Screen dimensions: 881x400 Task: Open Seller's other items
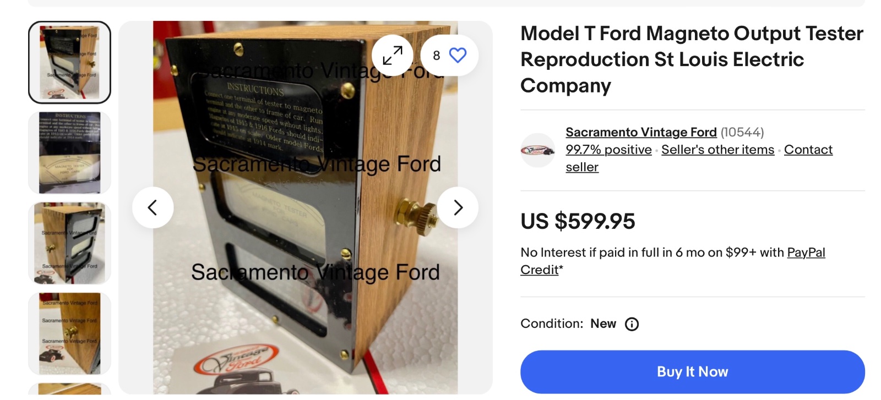click(x=717, y=150)
